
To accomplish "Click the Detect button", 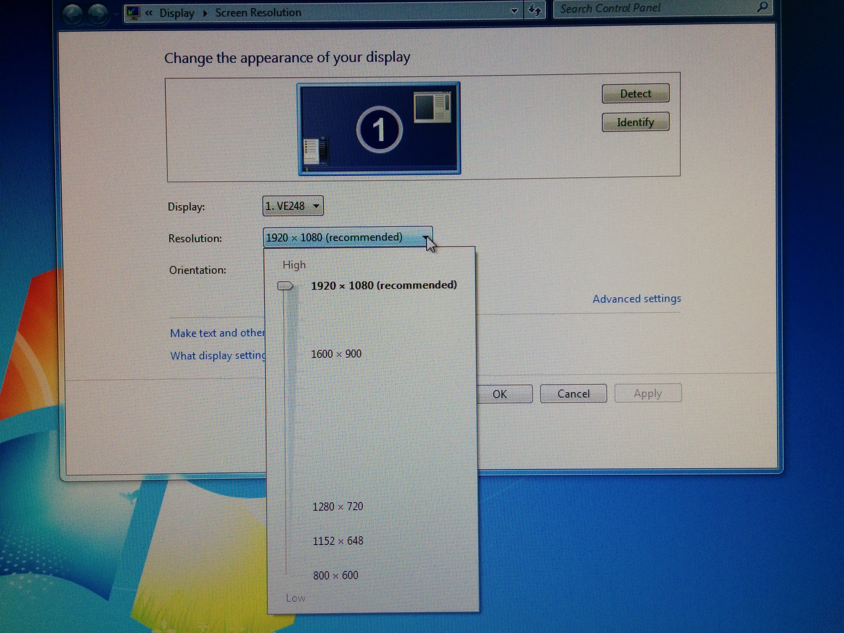I will (635, 94).
